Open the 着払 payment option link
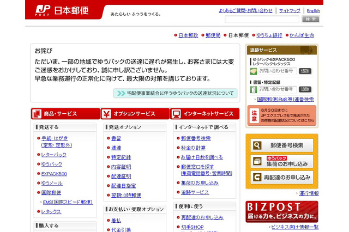This screenshot has width=349, height=232. click(x=116, y=221)
